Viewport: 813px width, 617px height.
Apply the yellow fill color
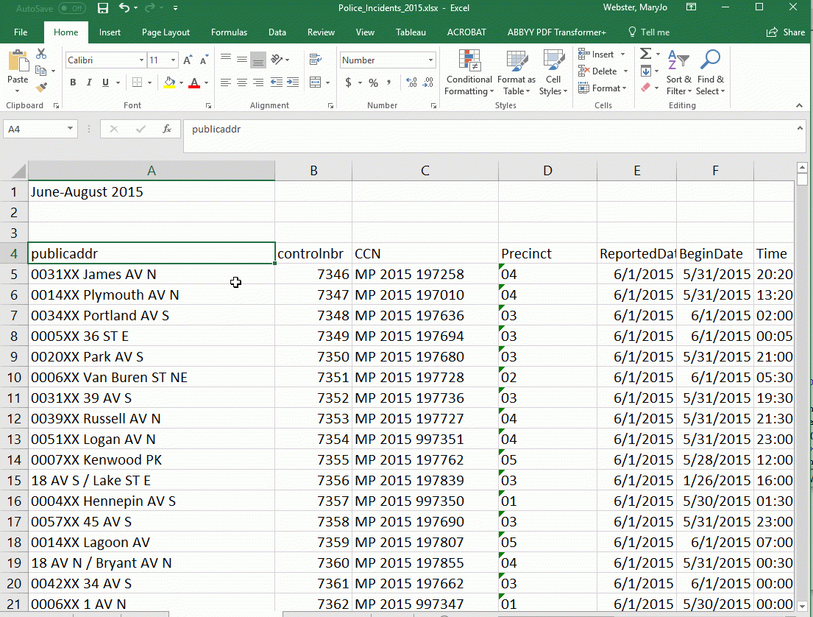pos(170,82)
